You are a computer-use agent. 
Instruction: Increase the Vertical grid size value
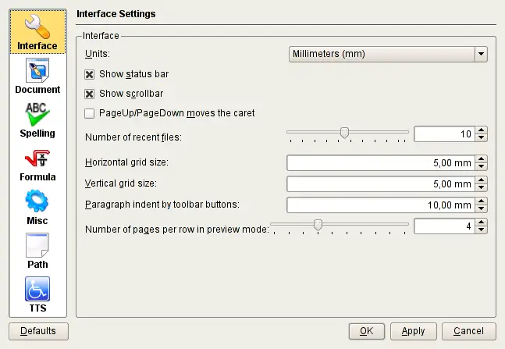click(482, 180)
